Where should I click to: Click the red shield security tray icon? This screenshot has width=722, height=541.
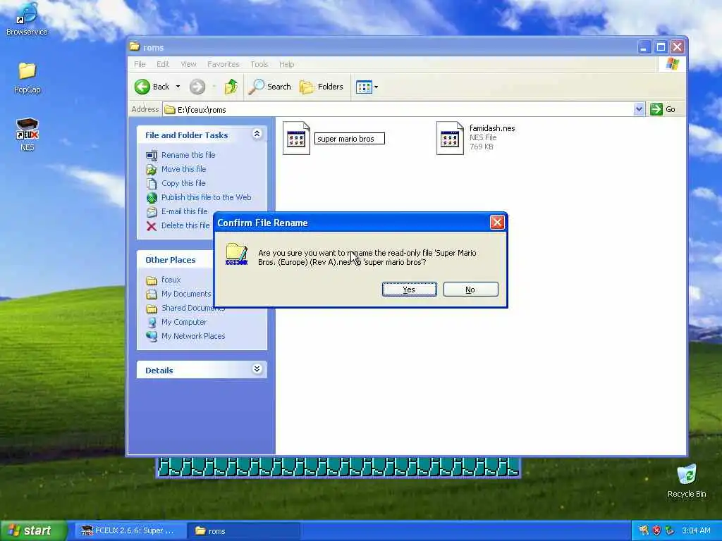[656, 530]
